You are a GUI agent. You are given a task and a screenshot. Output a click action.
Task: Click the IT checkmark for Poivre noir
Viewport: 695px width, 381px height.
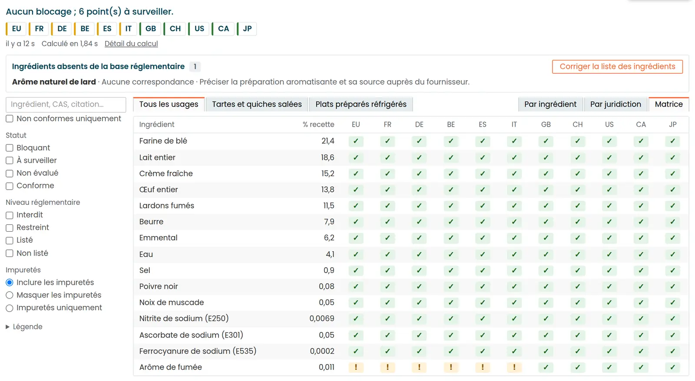click(x=514, y=286)
